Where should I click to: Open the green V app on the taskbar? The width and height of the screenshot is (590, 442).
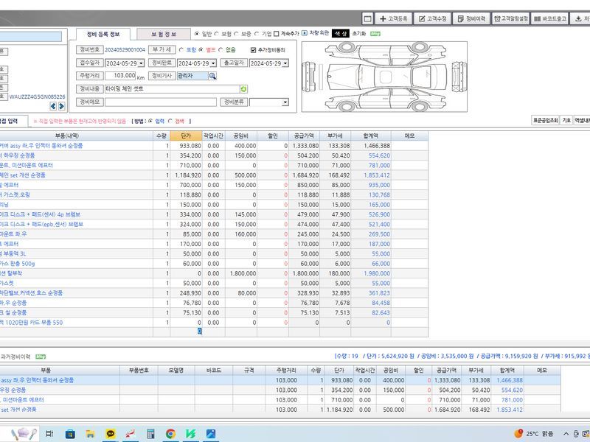pyautogui.click(x=191, y=434)
